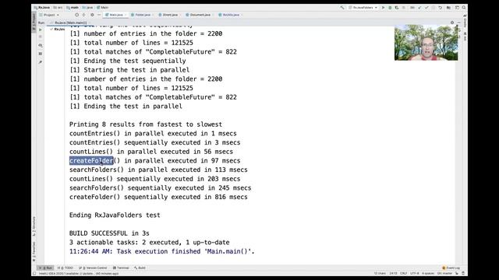
Task: Click the Search Everywhere magnifier icon
Action: point(464,7)
